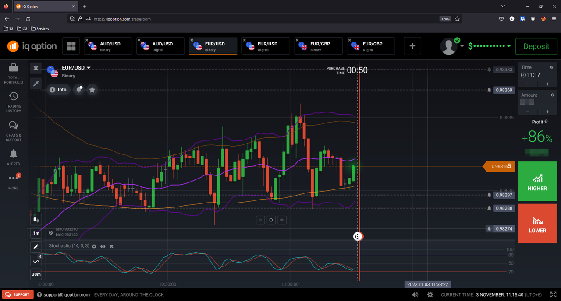The width and height of the screenshot is (561, 301).
Task: Toggle the alert bell at 0.98369
Action: point(489,90)
